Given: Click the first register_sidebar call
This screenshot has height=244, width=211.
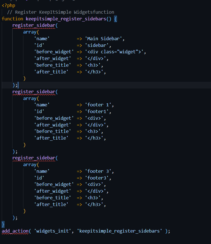Looking at the screenshot, I should coord(34,25).
